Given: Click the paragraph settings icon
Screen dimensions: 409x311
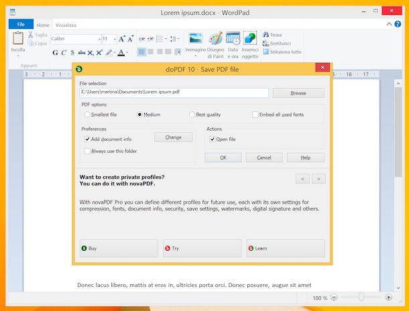Looking at the screenshot, I should pyautogui.click(x=178, y=52).
